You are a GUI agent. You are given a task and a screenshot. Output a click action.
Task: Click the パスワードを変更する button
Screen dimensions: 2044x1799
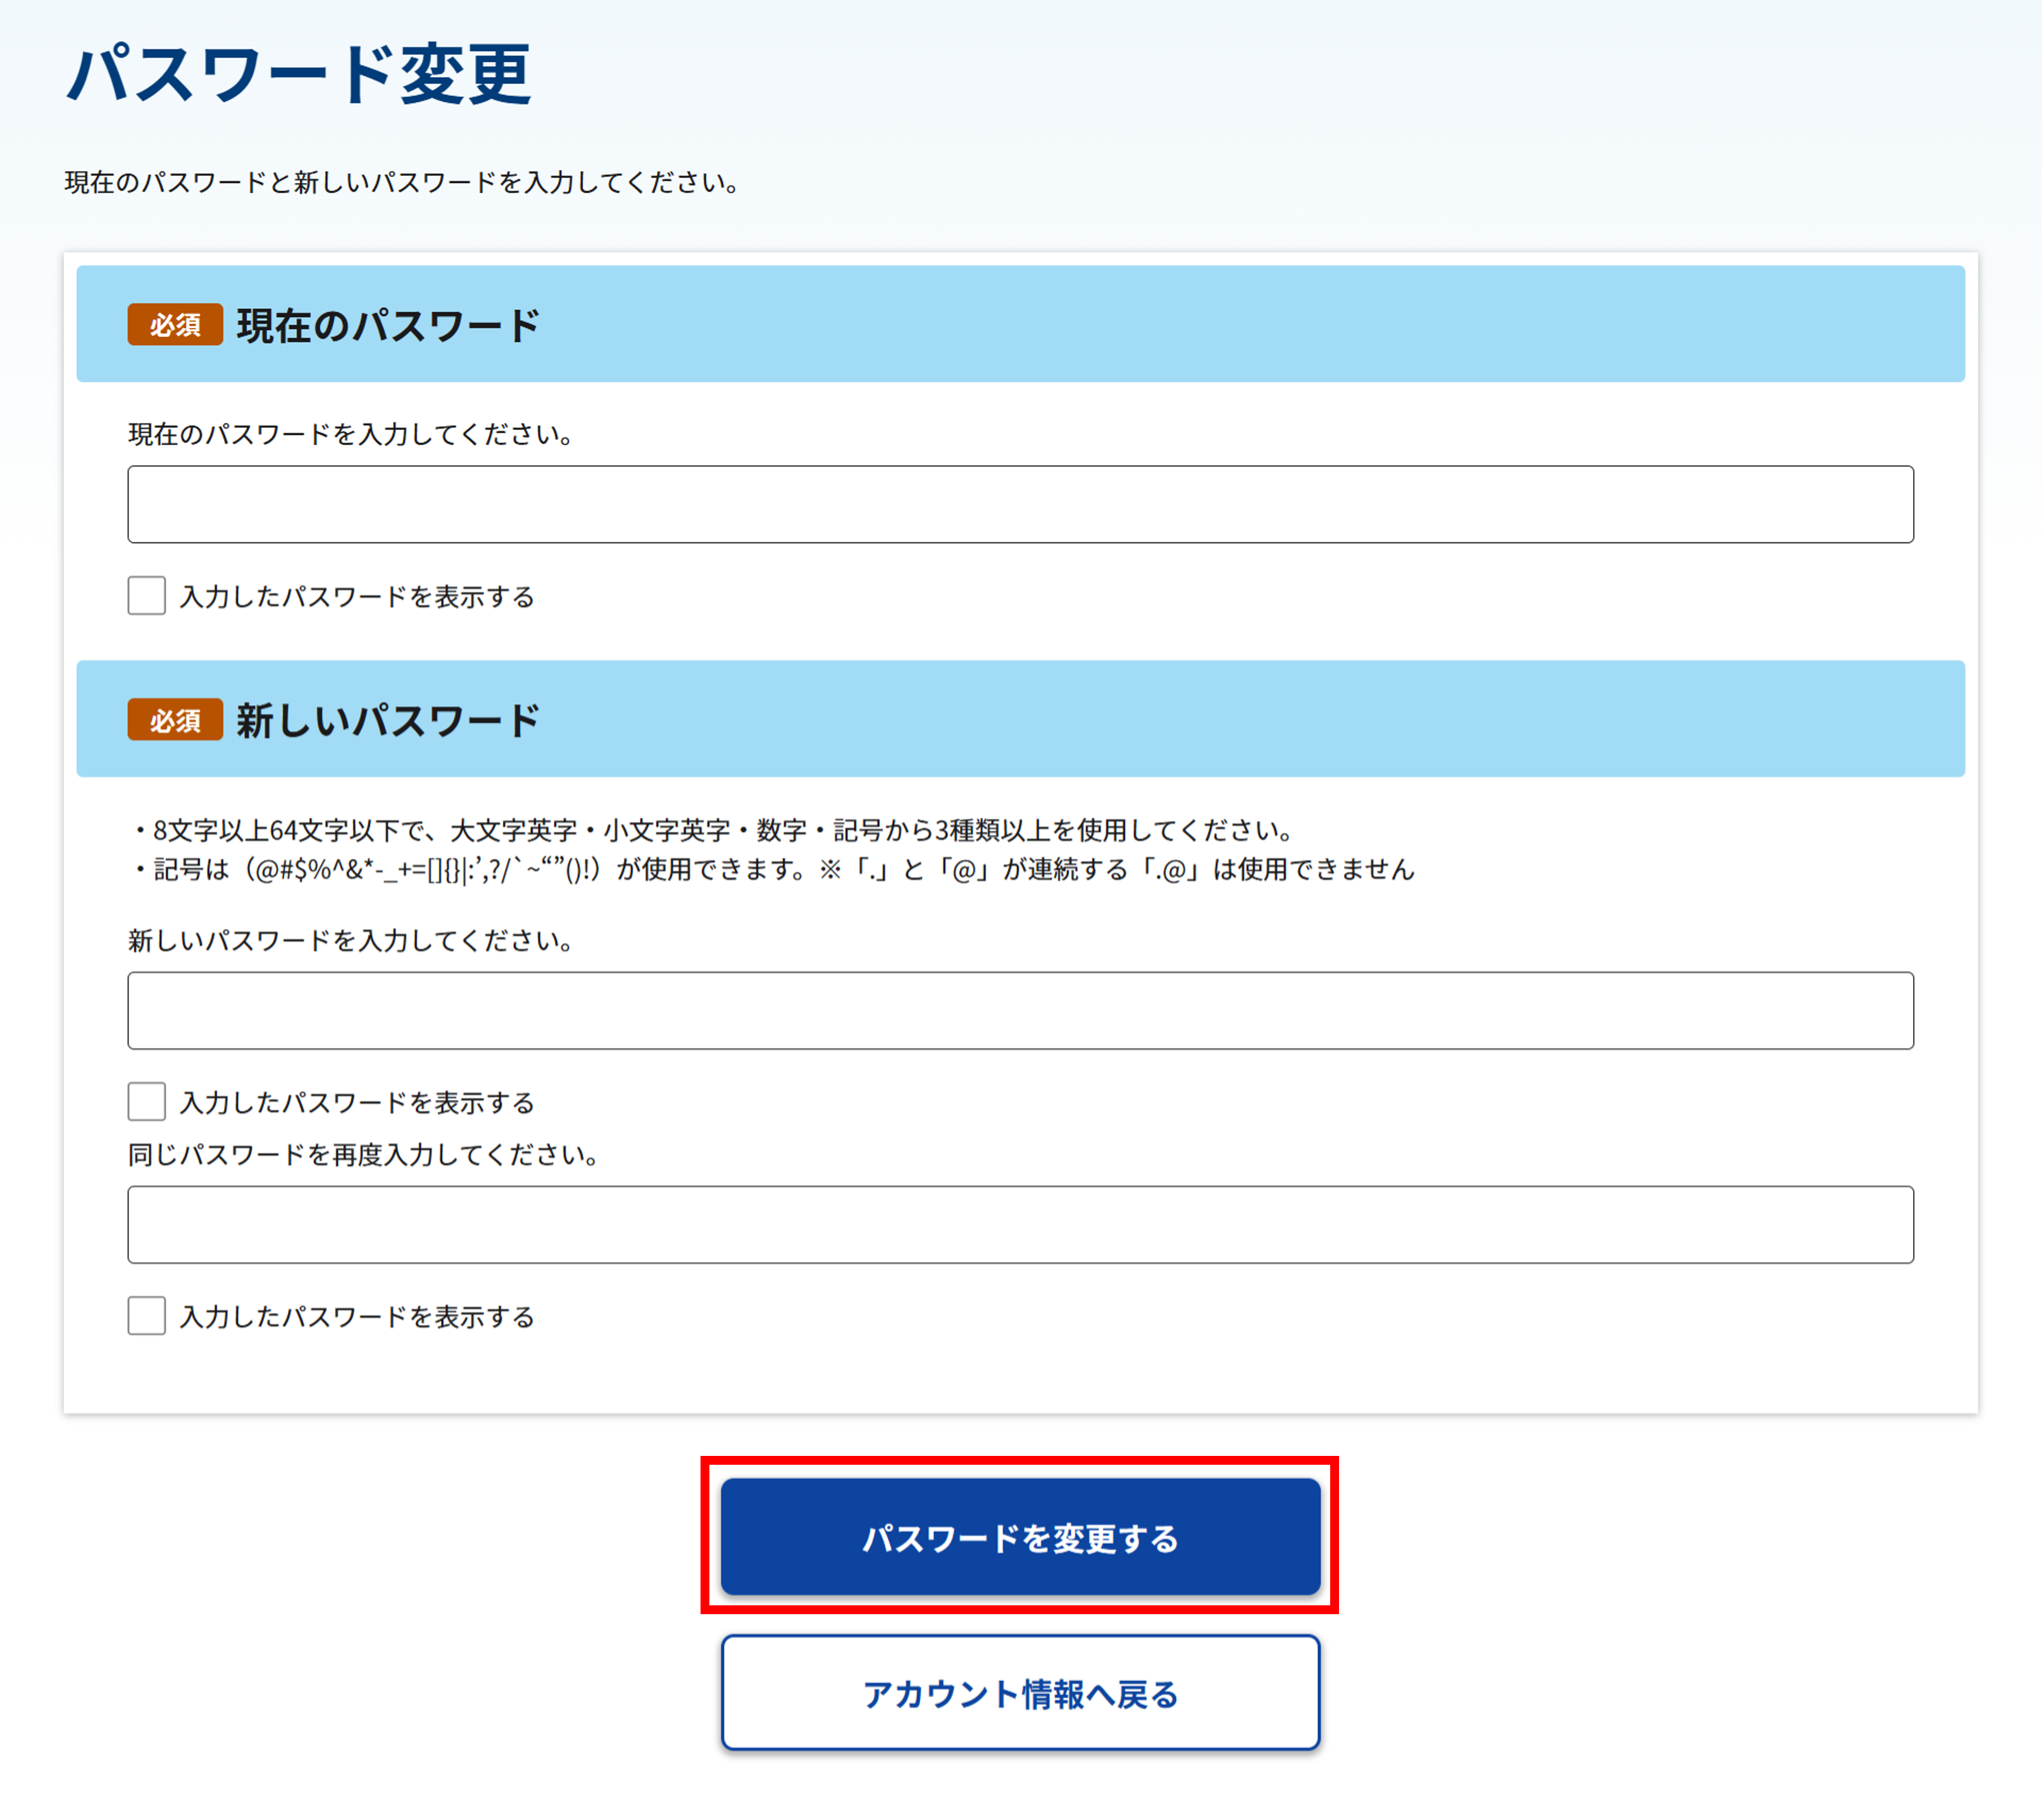point(1021,1538)
